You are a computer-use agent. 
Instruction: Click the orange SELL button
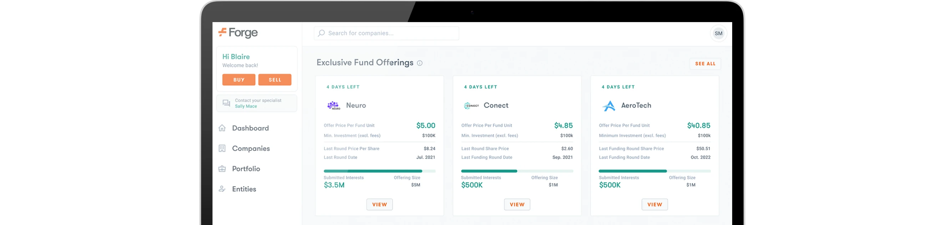pyautogui.click(x=275, y=80)
